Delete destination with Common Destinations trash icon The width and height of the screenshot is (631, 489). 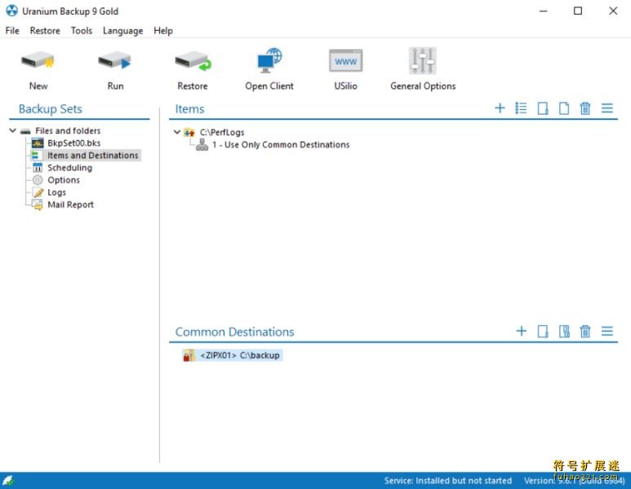[x=585, y=332]
